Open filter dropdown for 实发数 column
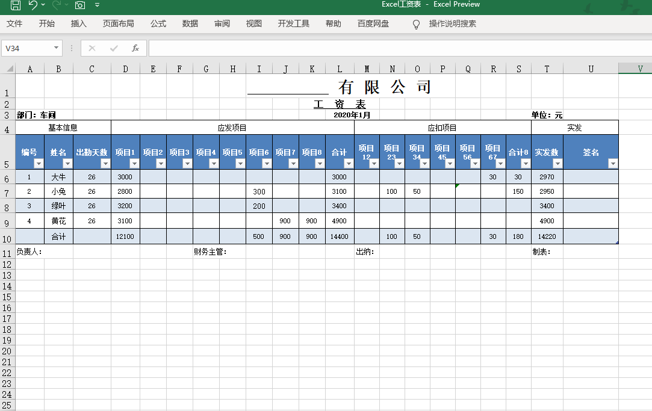Viewport: 652px width, 411px height. tap(557, 164)
